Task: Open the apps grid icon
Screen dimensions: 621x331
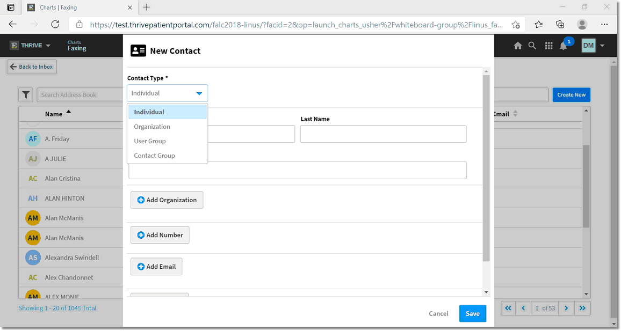Action: [548, 46]
